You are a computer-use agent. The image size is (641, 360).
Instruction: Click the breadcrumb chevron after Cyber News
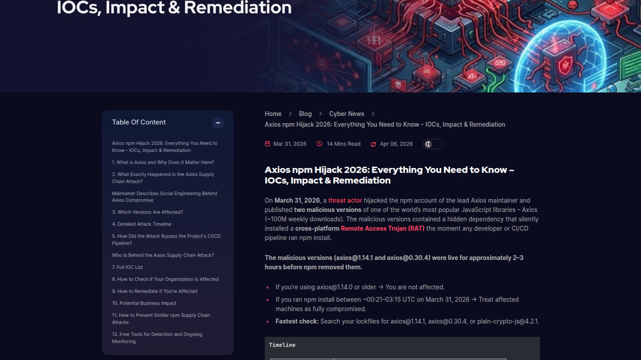373,114
